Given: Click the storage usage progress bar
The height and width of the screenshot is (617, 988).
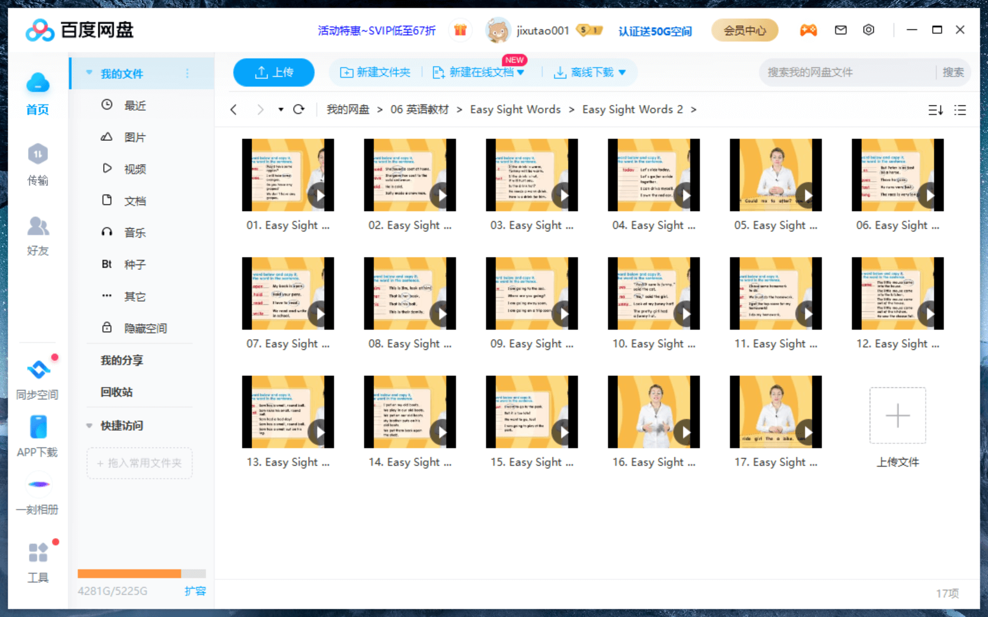Looking at the screenshot, I should pyautogui.click(x=141, y=573).
